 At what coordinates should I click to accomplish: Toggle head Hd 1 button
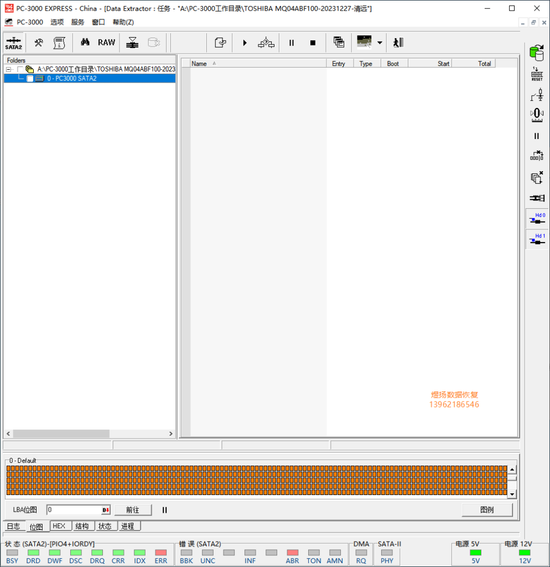pos(537,239)
